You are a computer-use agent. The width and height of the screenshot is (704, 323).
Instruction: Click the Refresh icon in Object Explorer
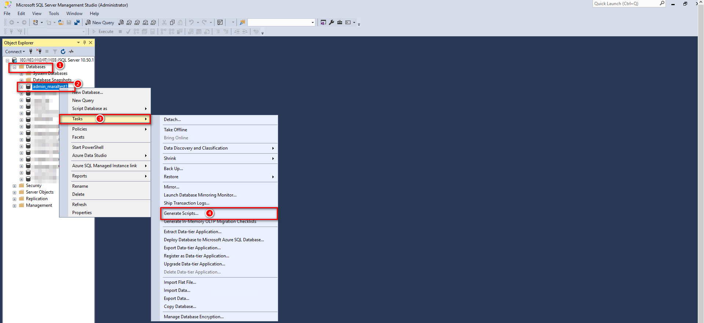tap(63, 52)
